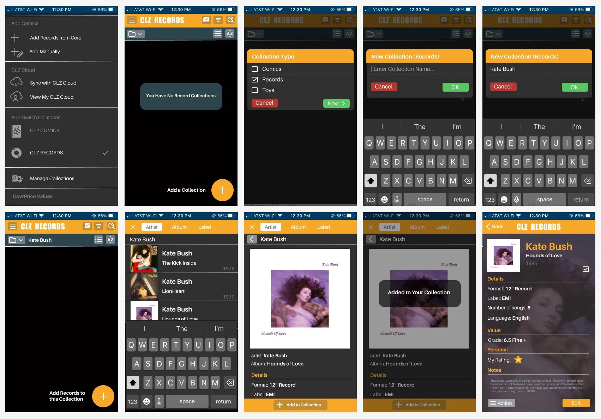Tick the Toys checkbox in Collection Type
Image resolution: width=601 pixels, height=419 pixels.
(x=255, y=90)
